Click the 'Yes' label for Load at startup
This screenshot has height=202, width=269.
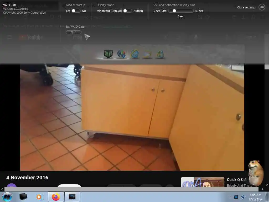click(x=68, y=11)
